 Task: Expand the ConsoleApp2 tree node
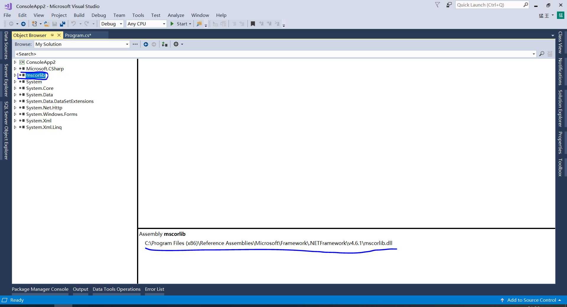[x=15, y=62]
